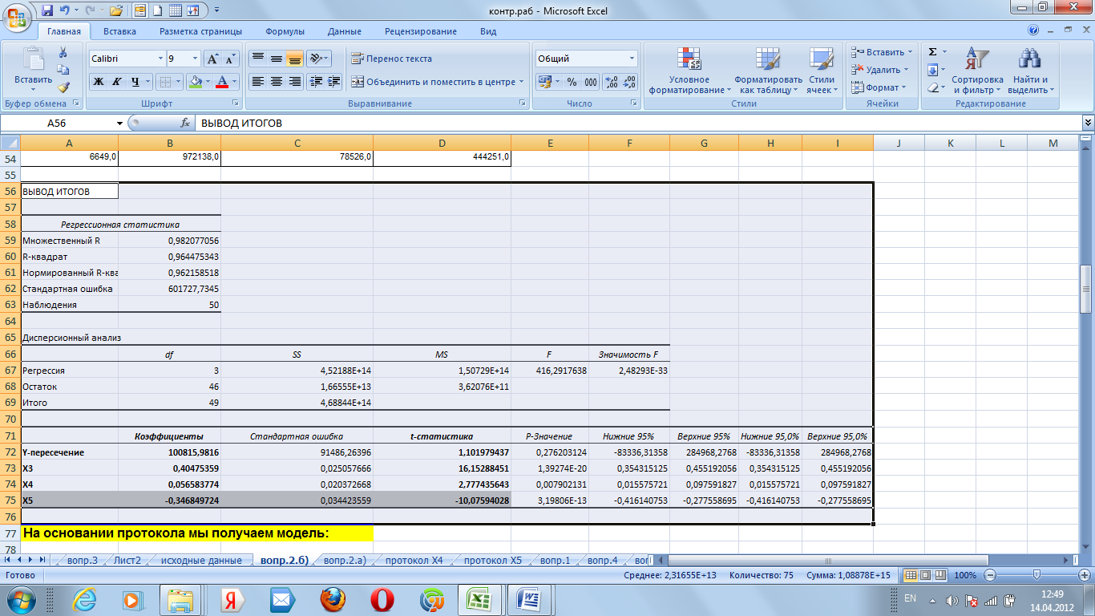The height and width of the screenshot is (616, 1095).
Task: Click the formula bar with ВЫВОД ИТОГОВ
Action: (637, 123)
